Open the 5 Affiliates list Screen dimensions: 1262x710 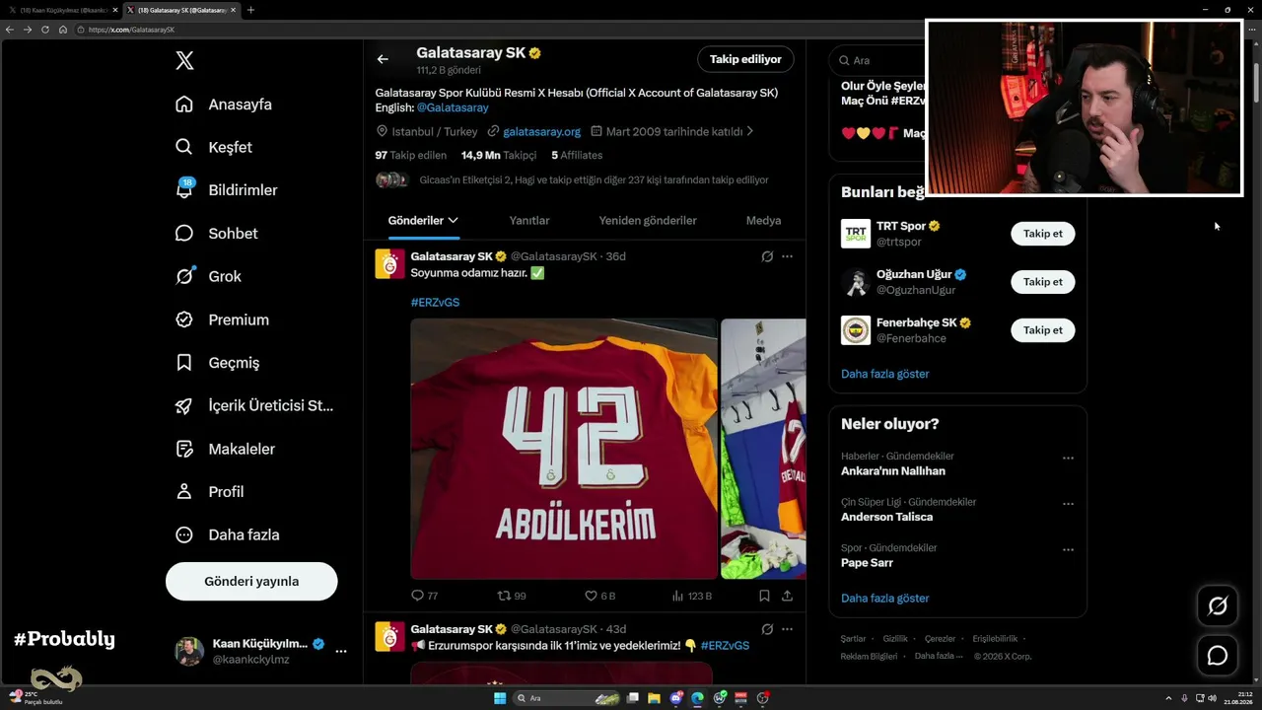point(577,155)
